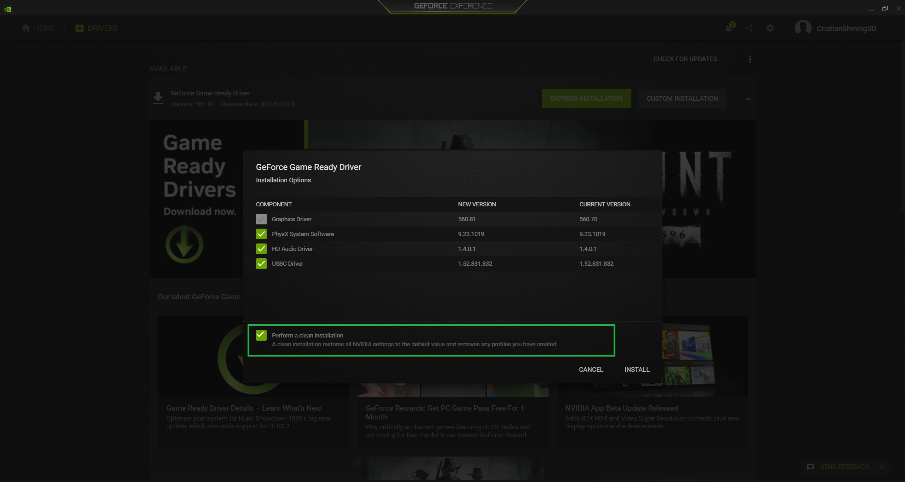The width and height of the screenshot is (905, 482).
Task: Click the NVIDIA logo icon in title bar
Action: 8,9
